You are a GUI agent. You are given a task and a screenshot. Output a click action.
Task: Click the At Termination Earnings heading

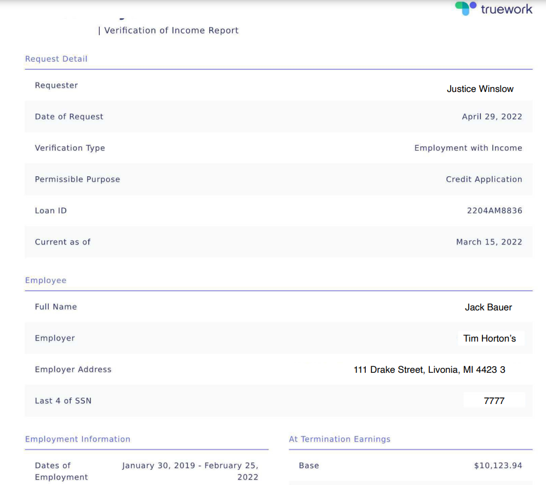340,439
